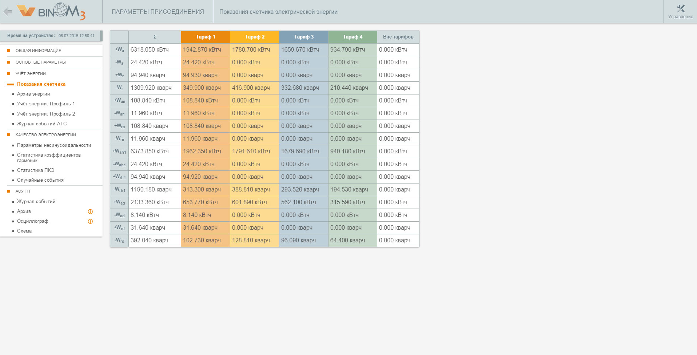This screenshot has width=697, height=355.
Task: Expand ОСНОВНЫЕ ПАРАМЕТРЫ section
Action: tap(40, 62)
